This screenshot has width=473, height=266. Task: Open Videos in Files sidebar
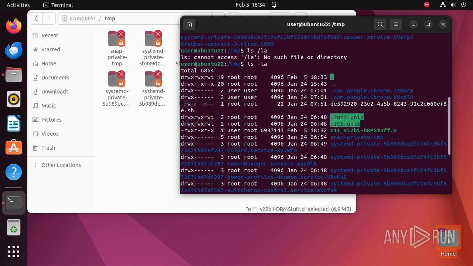[62, 134]
